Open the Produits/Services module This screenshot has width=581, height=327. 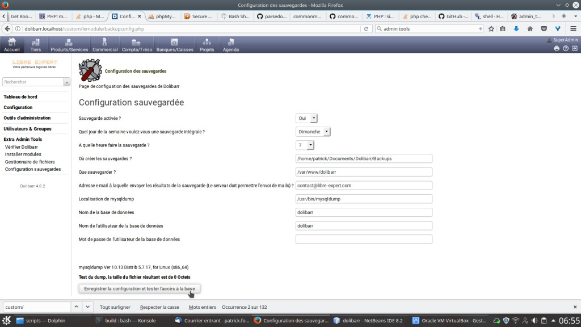pos(69,45)
